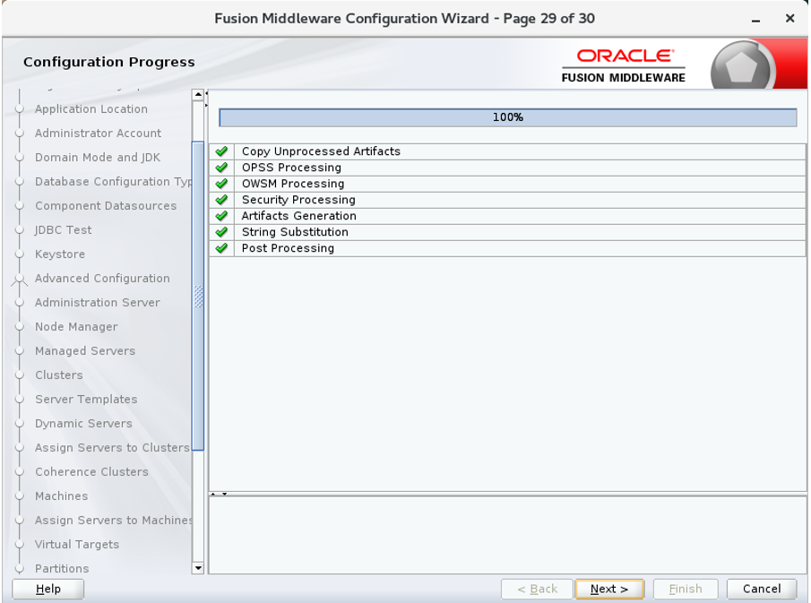Select the Security Processing row
This screenshot has height=603, width=811.
508,200
